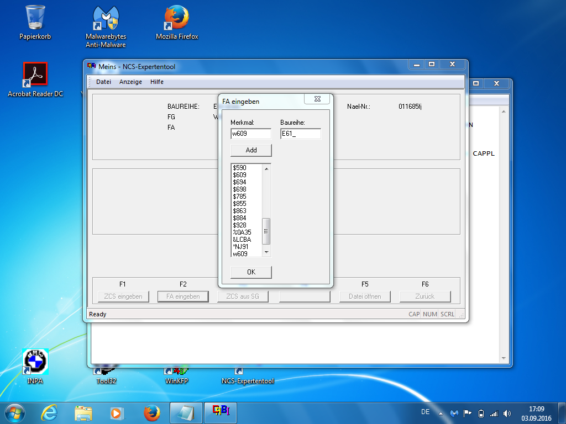The width and height of the screenshot is (566, 424).
Task: Select $698 list entry
Action: (x=247, y=189)
